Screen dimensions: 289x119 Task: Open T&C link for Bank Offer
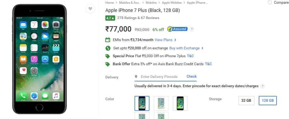coord(208,64)
